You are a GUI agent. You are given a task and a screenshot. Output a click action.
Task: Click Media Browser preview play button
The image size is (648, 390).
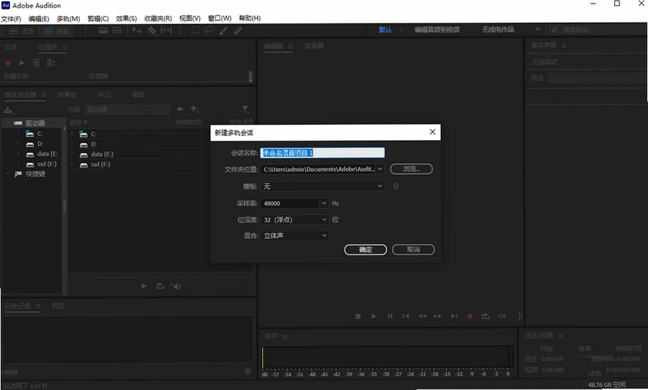[144, 286]
